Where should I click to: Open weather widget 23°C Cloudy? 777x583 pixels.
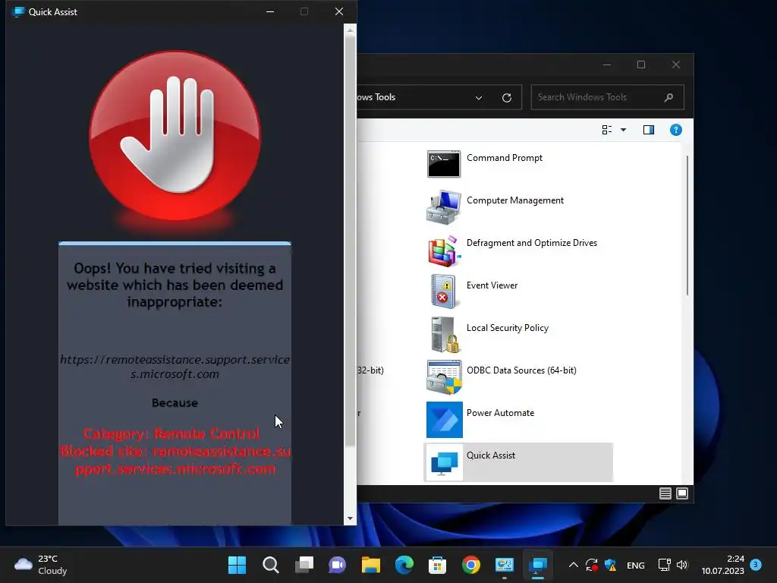pyautogui.click(x=41, y=565)
